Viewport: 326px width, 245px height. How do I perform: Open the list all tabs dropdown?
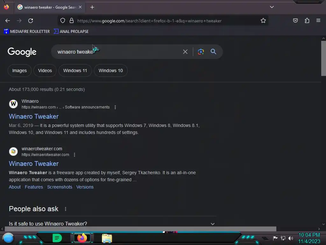(272, 7)
